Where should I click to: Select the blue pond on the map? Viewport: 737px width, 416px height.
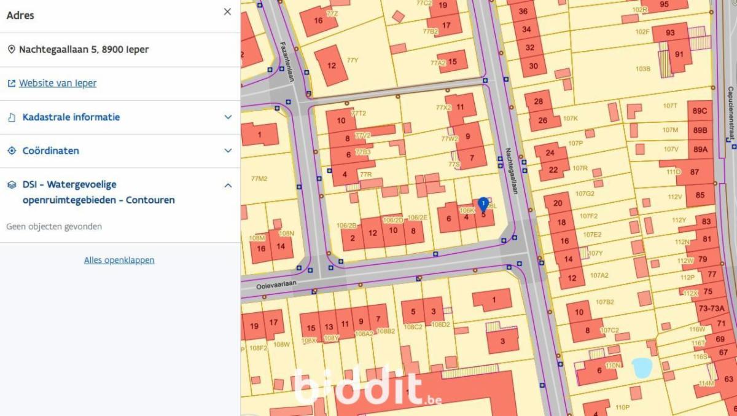tap(641, 369)
